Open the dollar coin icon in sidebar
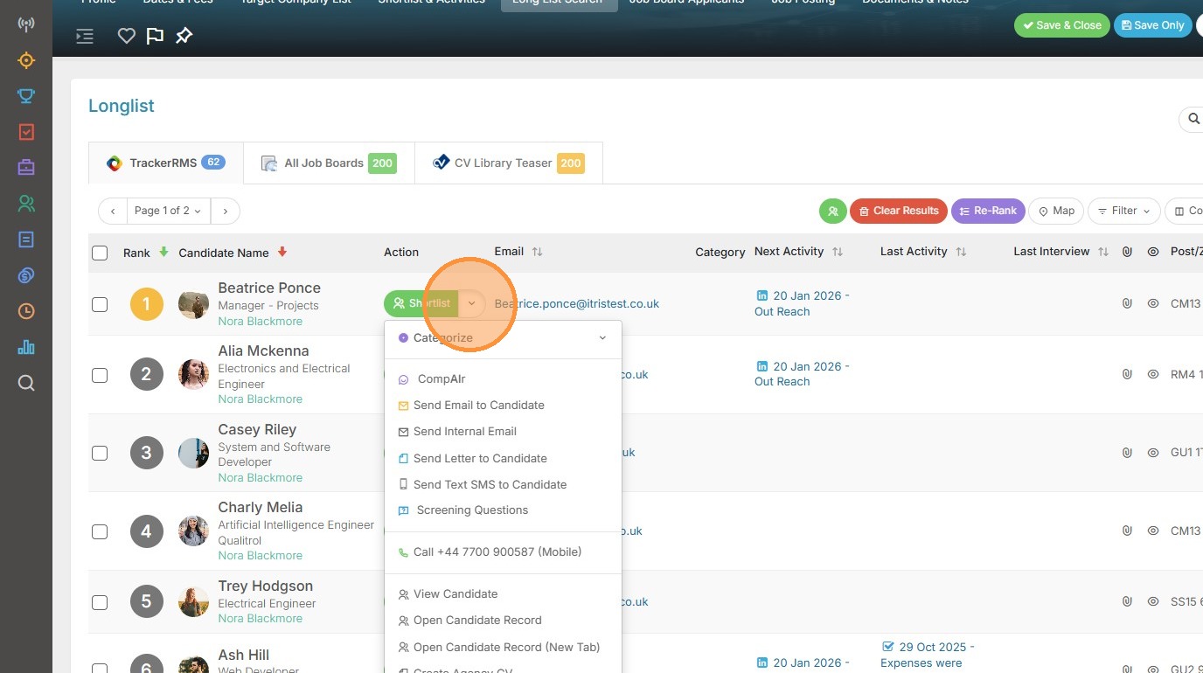Image resolution: width=1203 pixels, height=673 pixels. pos(26,275)
